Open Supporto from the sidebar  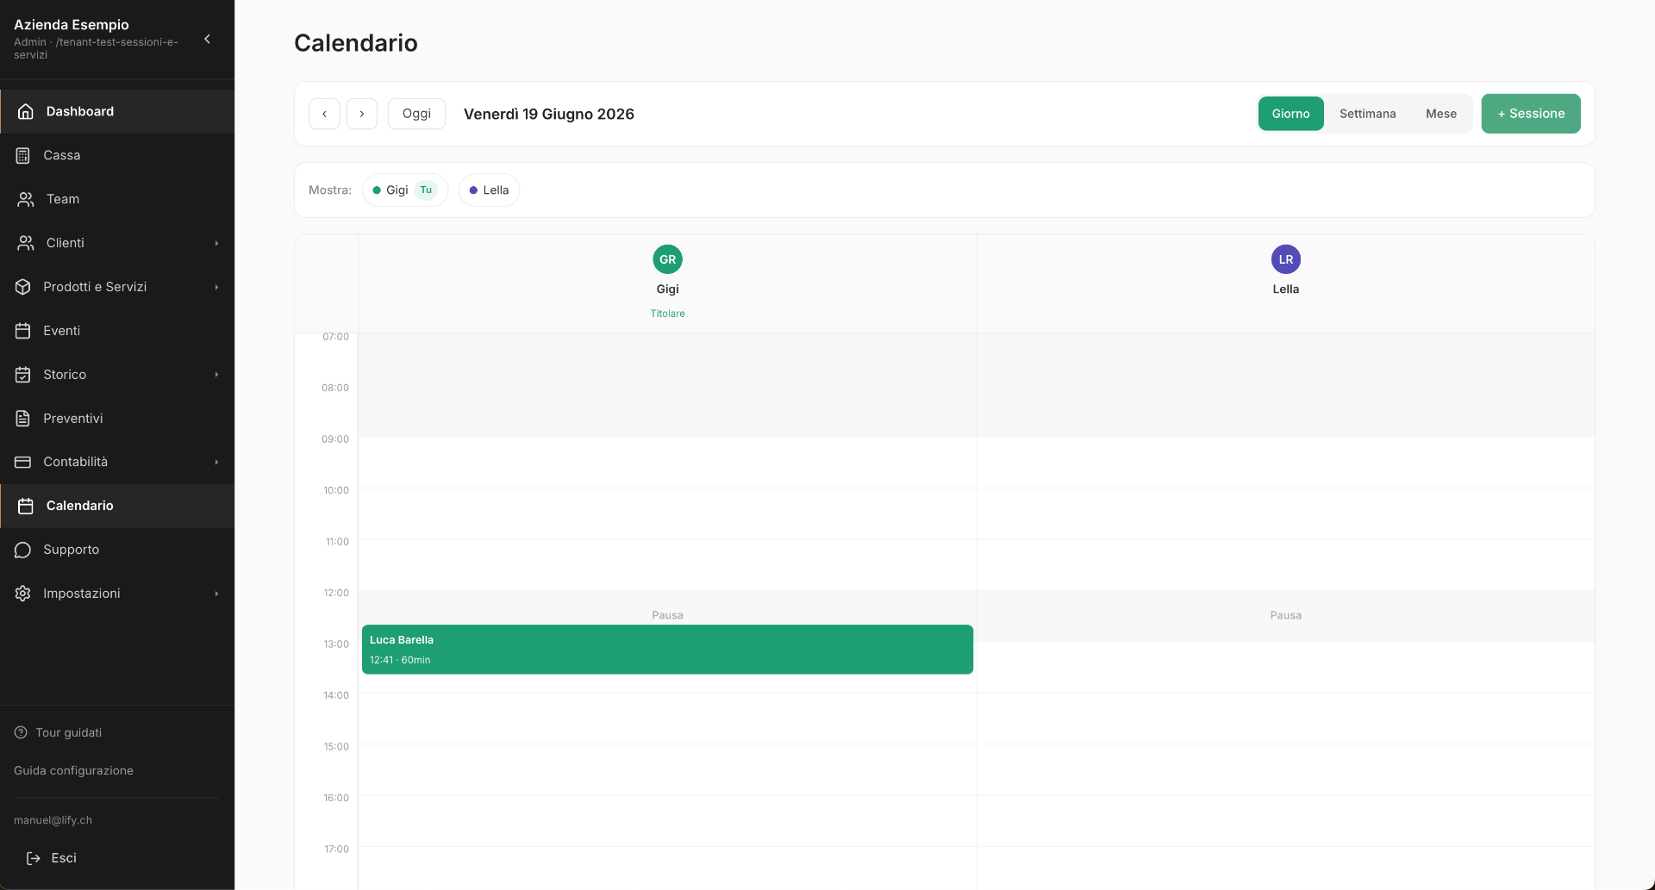[117, 550]
